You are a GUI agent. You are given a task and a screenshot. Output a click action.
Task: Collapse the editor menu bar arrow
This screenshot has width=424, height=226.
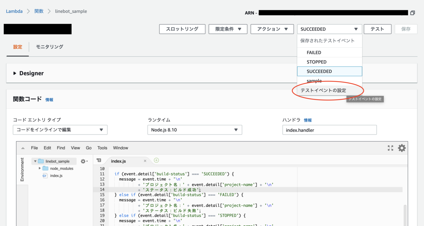[23, 148]
